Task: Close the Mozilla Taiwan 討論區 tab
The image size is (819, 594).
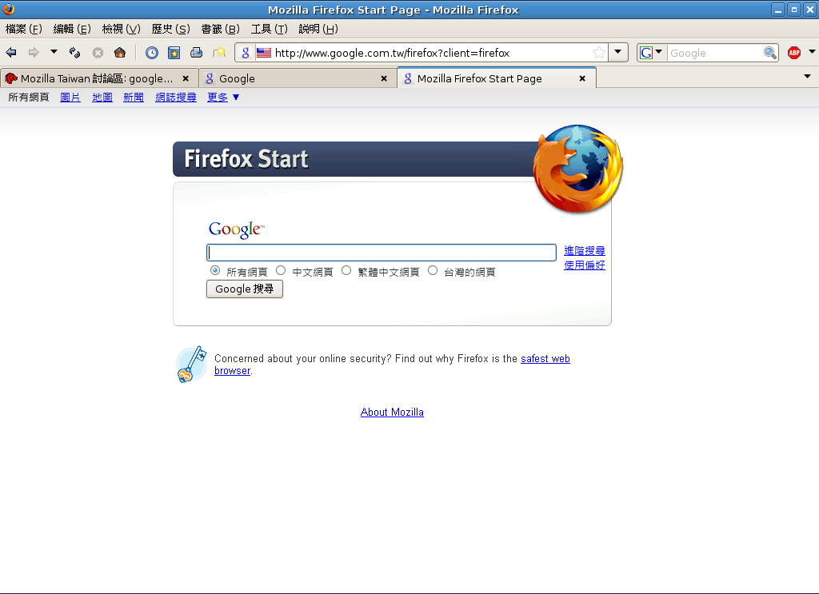Action: point(186,78)
